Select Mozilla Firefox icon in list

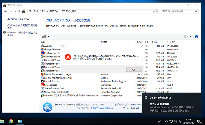coord(42,74)
